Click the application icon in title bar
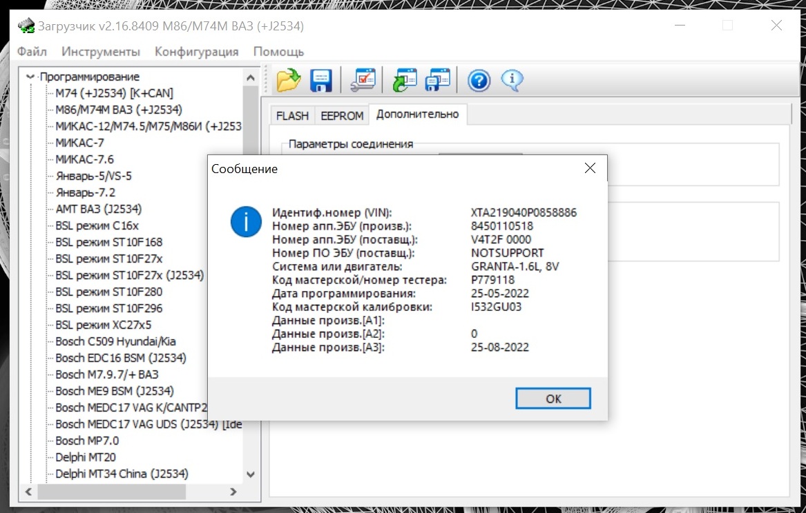The height and width of the screenshot is (513, 806). (26, 26)
